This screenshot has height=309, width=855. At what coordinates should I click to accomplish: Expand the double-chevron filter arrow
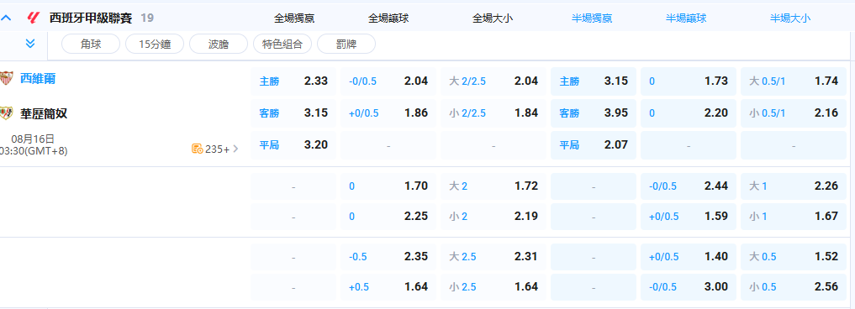coord(30,44)
